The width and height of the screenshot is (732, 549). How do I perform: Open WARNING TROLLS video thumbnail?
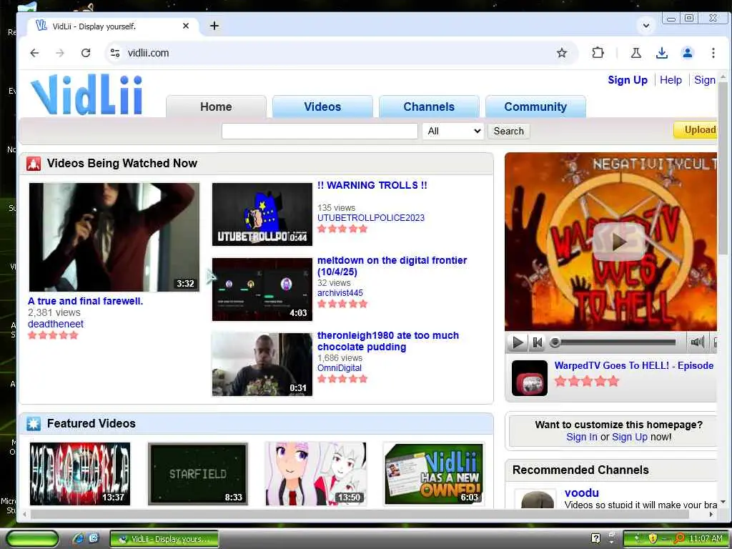tap(262, 214)
